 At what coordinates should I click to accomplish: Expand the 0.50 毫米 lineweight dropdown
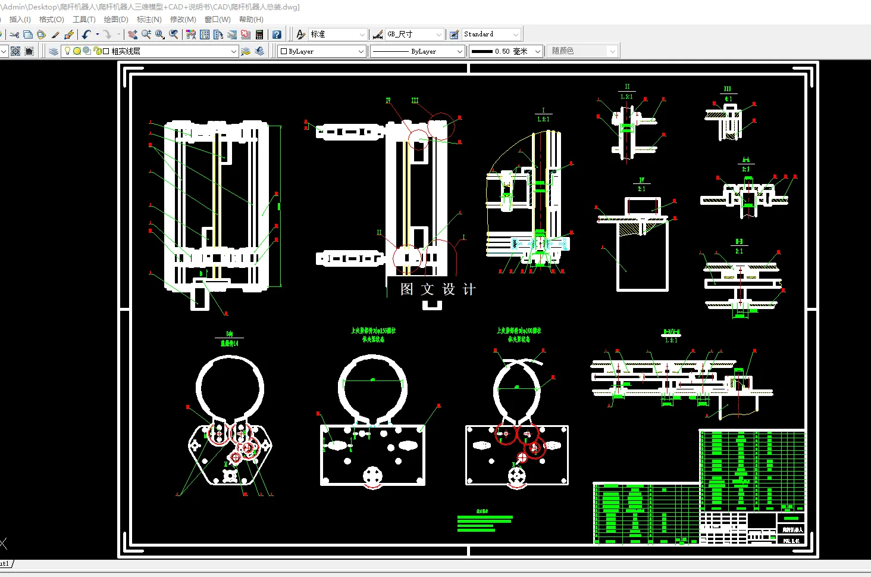pyautogui.click(x=506, y=51)
